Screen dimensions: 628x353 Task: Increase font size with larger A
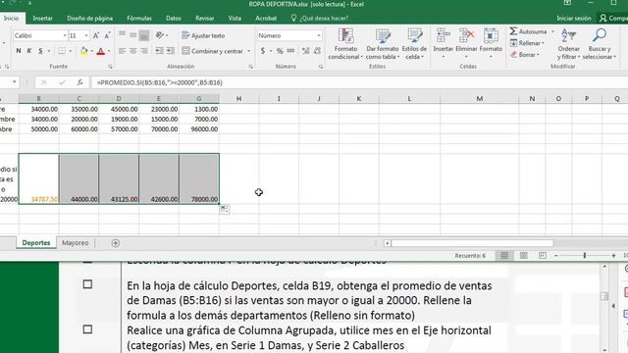tap(96, 35)
